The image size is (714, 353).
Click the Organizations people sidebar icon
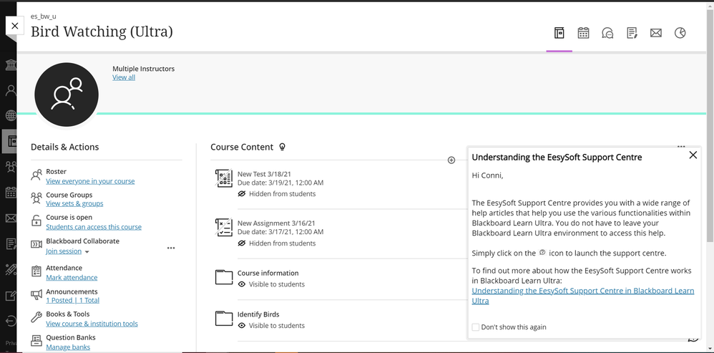pos(11,167)
